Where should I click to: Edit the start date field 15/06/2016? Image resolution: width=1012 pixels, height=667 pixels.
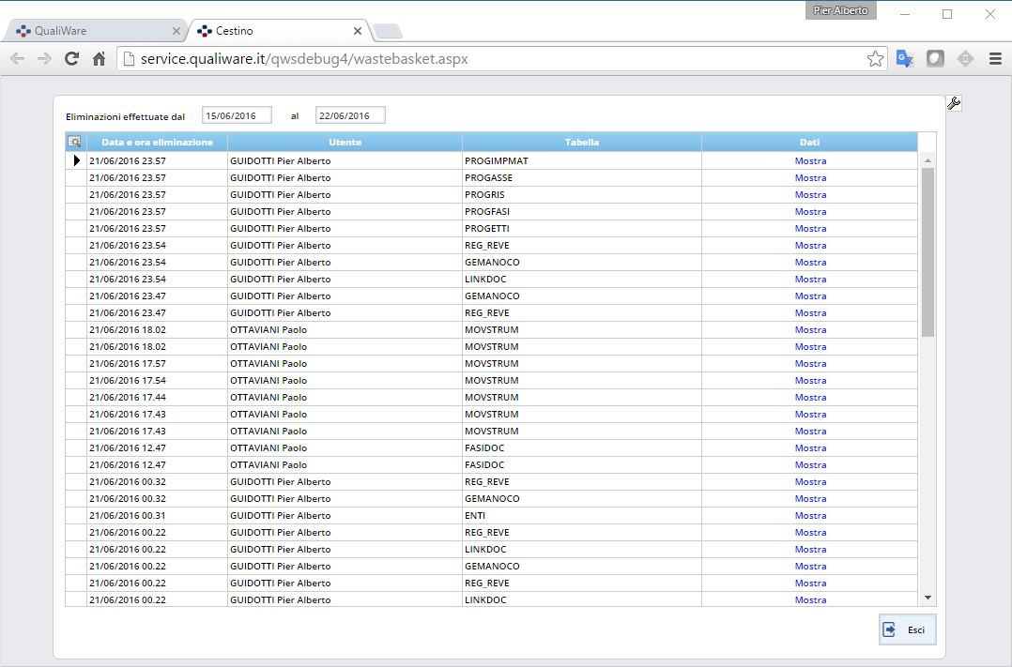[237, 115]
